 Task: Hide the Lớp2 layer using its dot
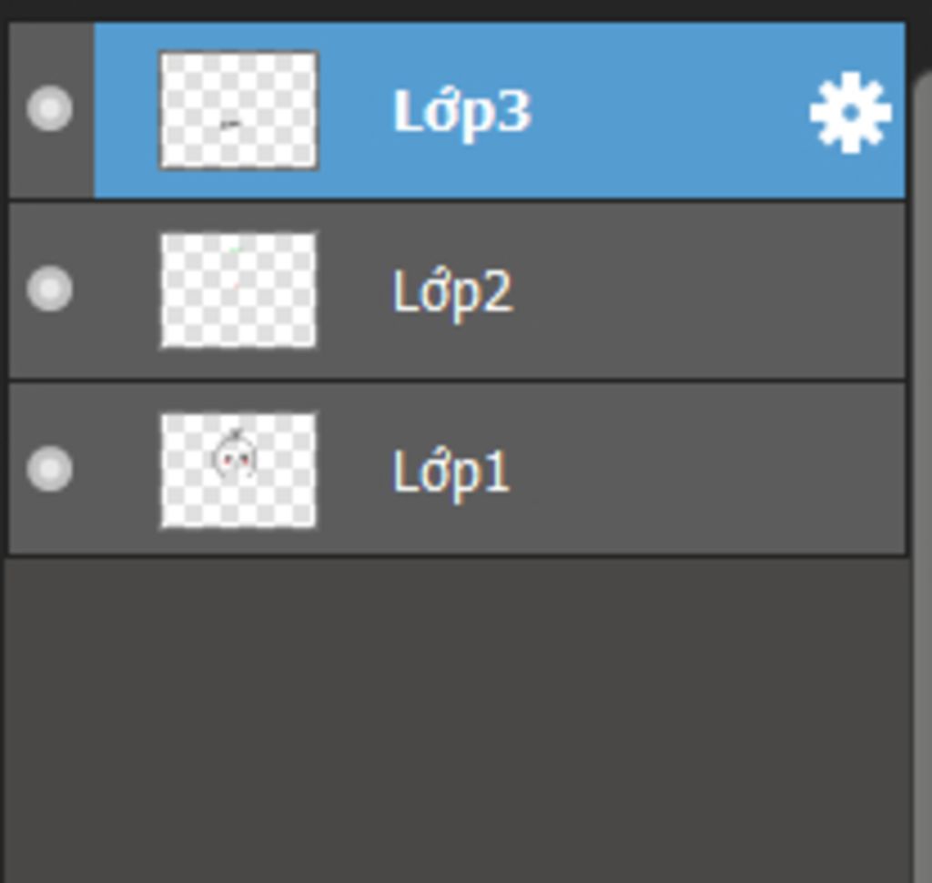tap(50, 289)
